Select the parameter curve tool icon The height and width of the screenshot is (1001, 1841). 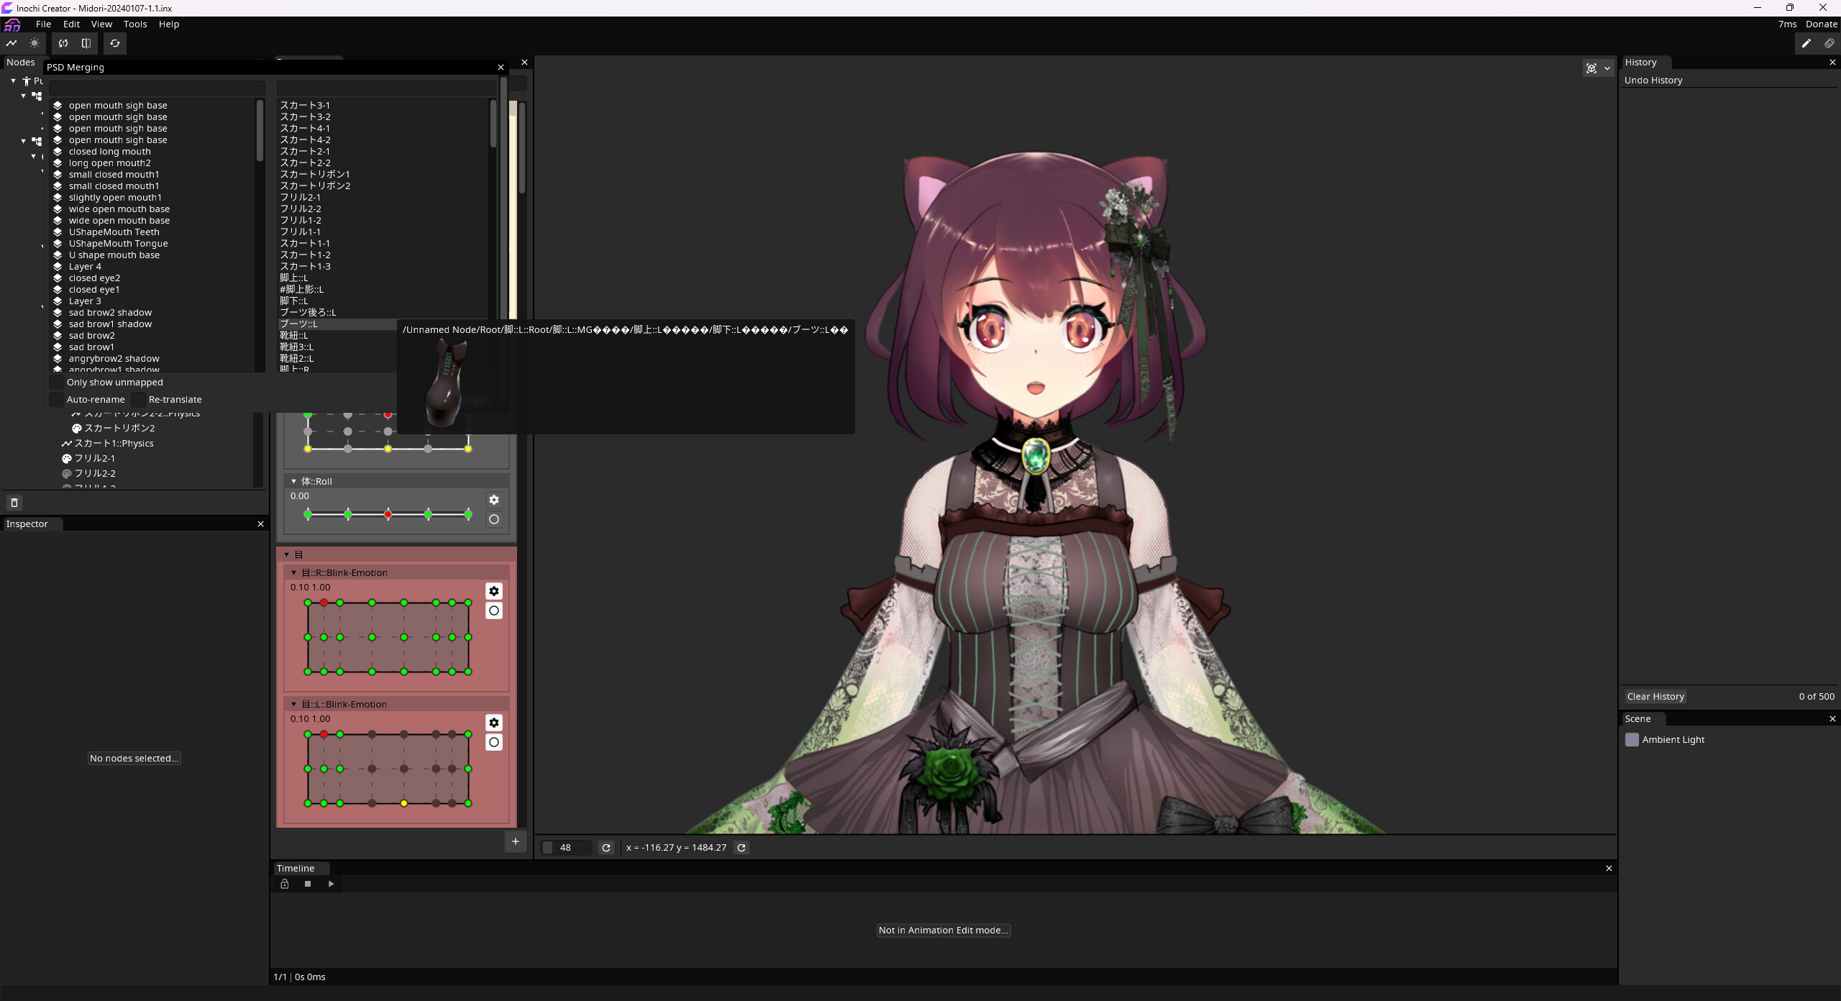point(12,43)
